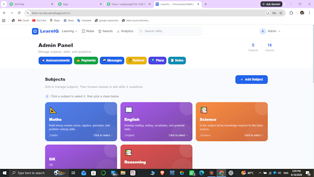Click the /english slug text

tap(129, 135)
